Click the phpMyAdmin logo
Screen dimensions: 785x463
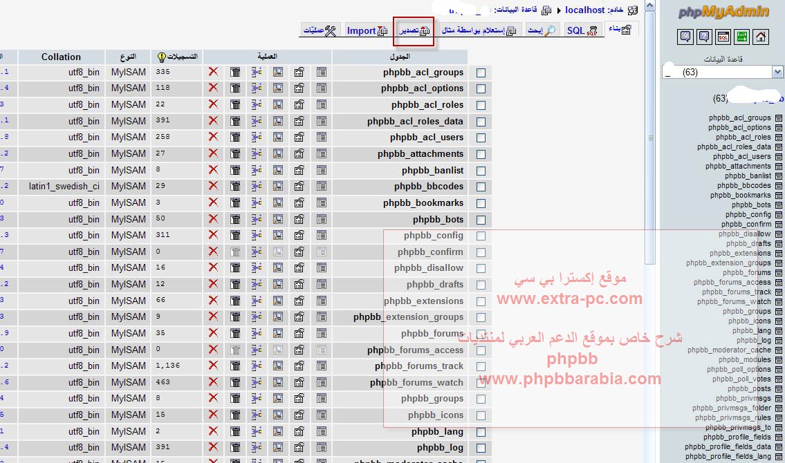click(x=723, y=12)
